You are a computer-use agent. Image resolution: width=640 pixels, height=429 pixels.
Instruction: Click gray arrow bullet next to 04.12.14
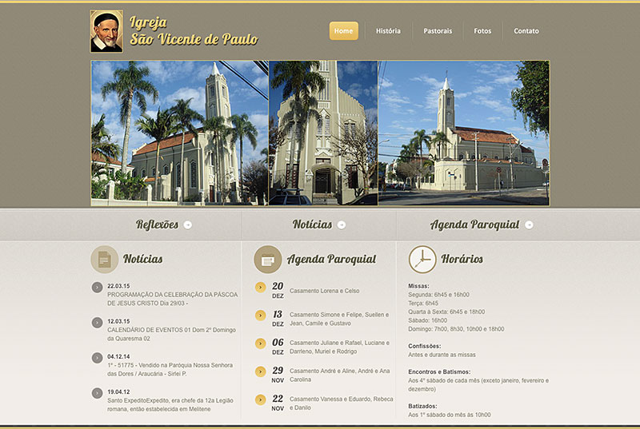coord(97,357)
